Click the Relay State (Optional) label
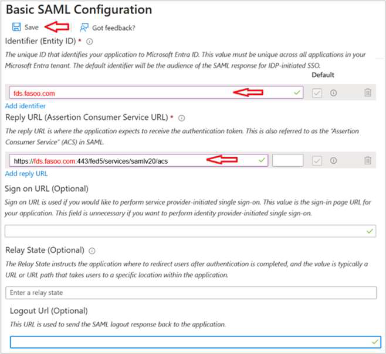This screenshot has height=354, width=386. coord(45,250)
